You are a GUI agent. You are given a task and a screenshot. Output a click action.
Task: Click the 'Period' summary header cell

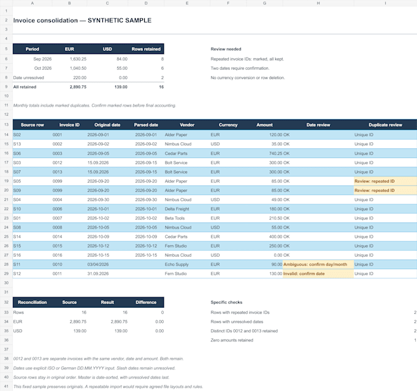tap(33, 49)
